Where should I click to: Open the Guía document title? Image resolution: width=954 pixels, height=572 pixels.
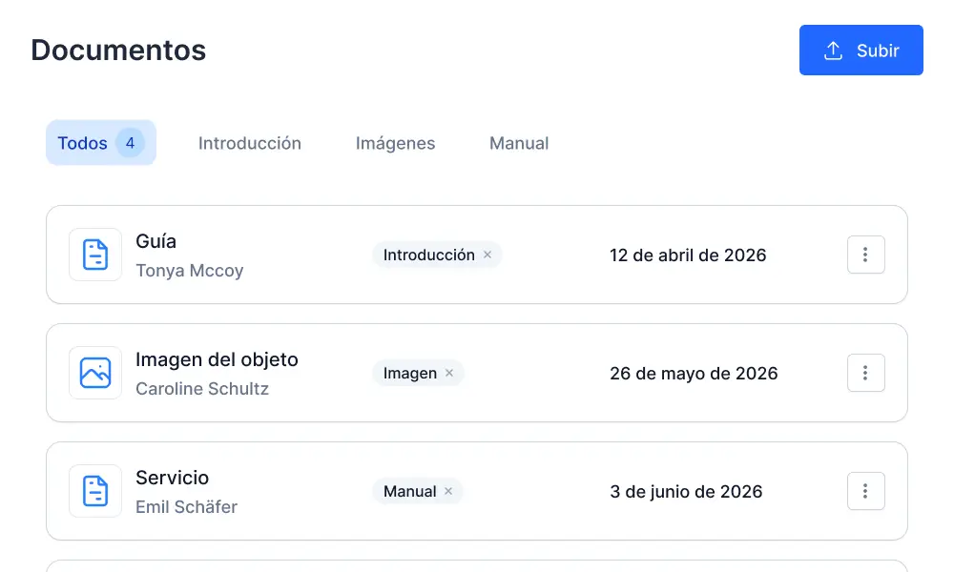tap(156, 241)
